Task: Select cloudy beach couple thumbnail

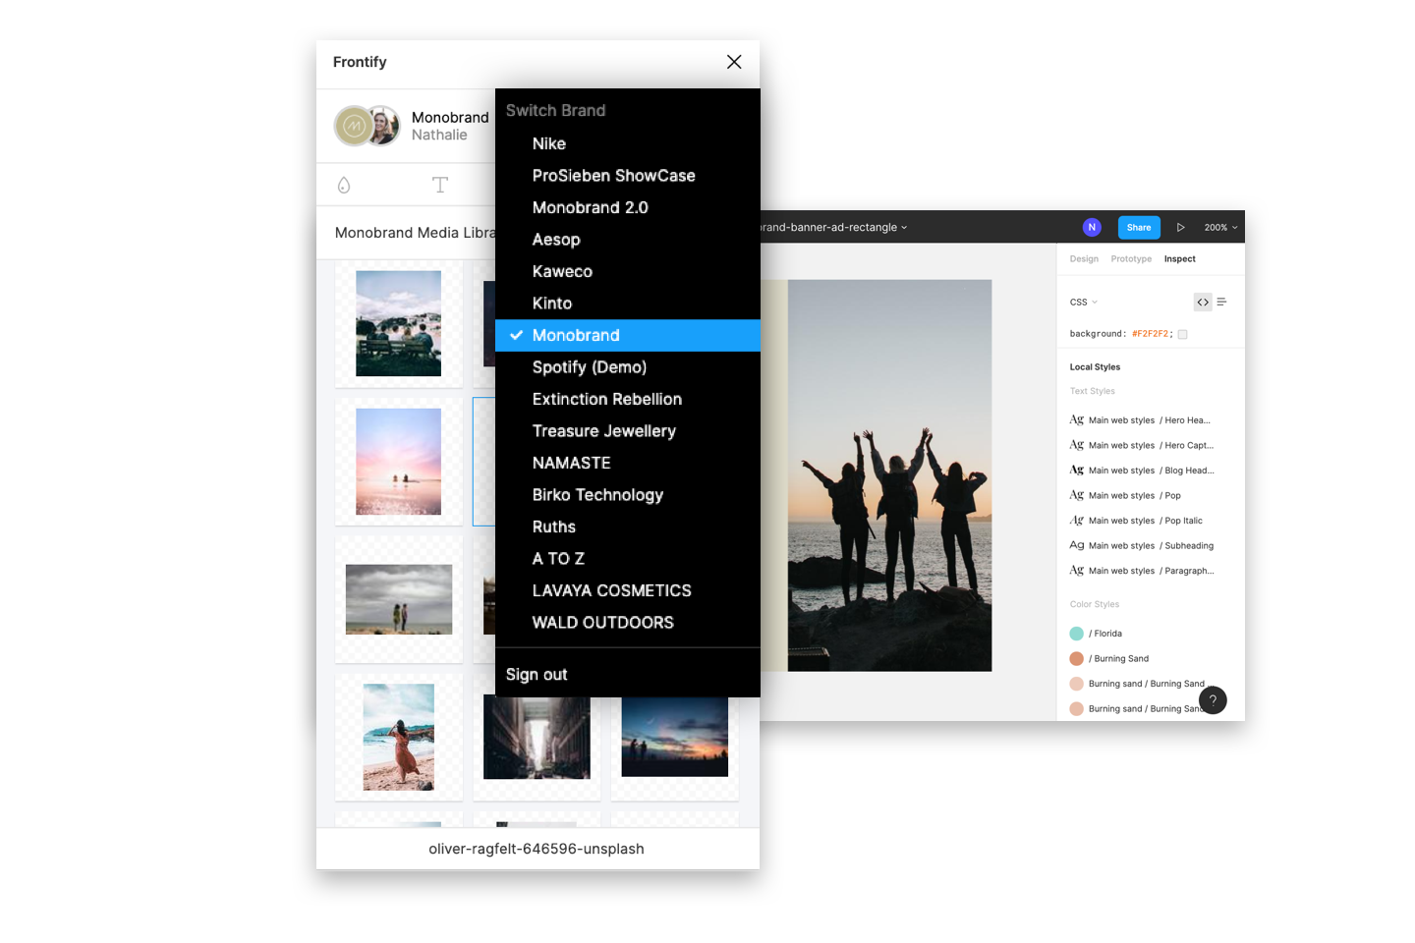Action: 399,599
